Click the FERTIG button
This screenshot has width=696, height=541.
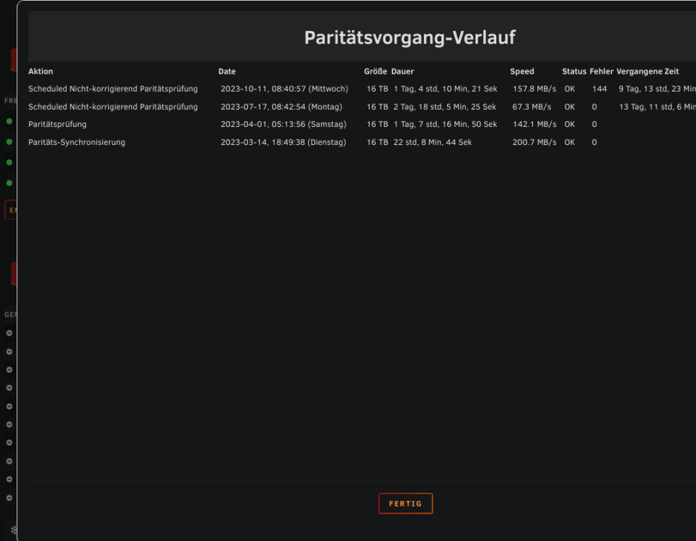click(x=405, y=503)
